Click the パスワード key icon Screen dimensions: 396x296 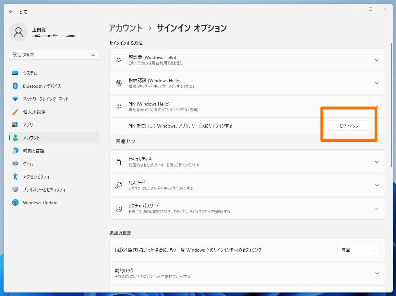pyautogui.click(x=118, y=185)
